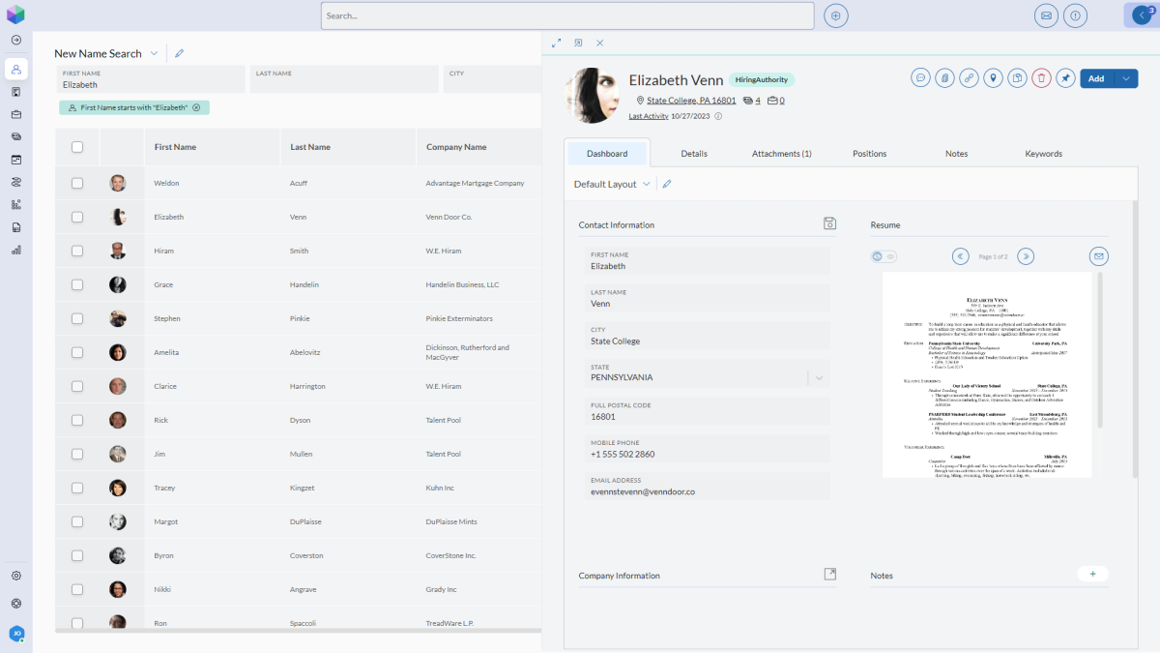Open the Contacts section in the sidebar
Viewport: 1160px width, 653px height.
pos(15,69)
